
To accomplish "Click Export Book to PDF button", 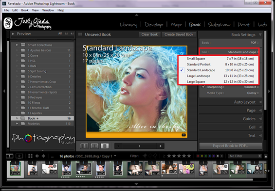I will (x=231, y=146).
